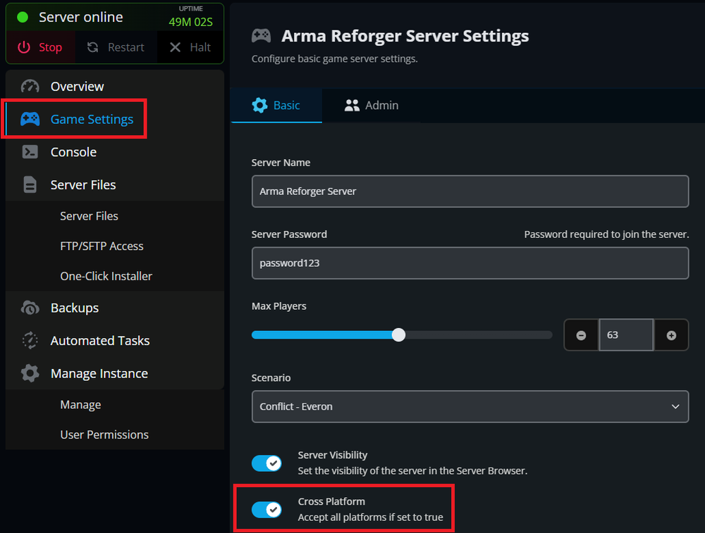Click the Server Files document icon
Image resolution: width=705 pixels, height=533 pixels.
[x=30, y=184]
